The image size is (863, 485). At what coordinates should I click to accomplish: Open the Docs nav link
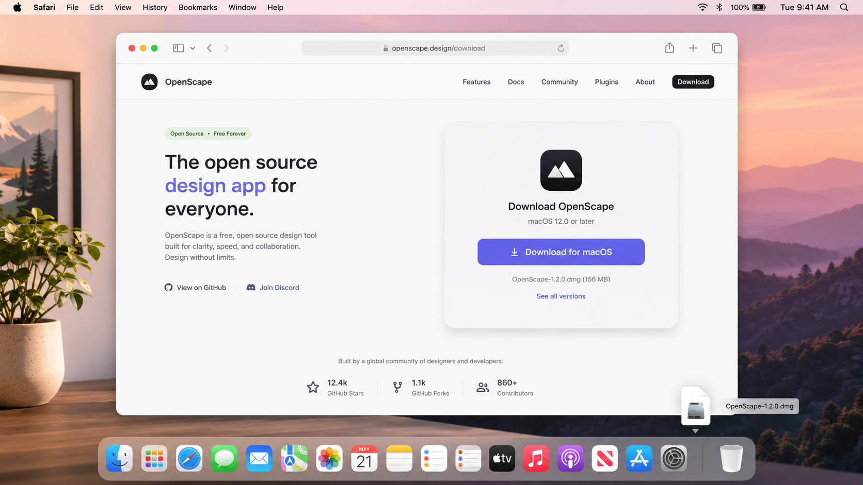pyautogui.click(x=516, y=82)
